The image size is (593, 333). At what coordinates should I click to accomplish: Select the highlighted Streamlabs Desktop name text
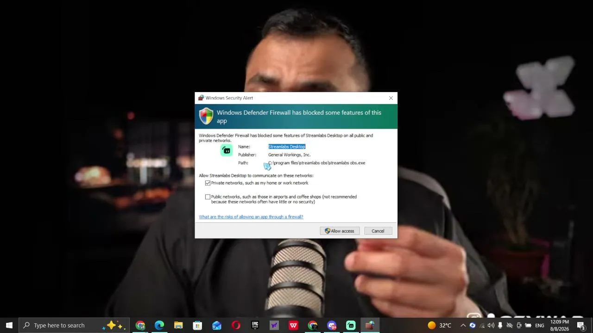click(x=287, y=147)
